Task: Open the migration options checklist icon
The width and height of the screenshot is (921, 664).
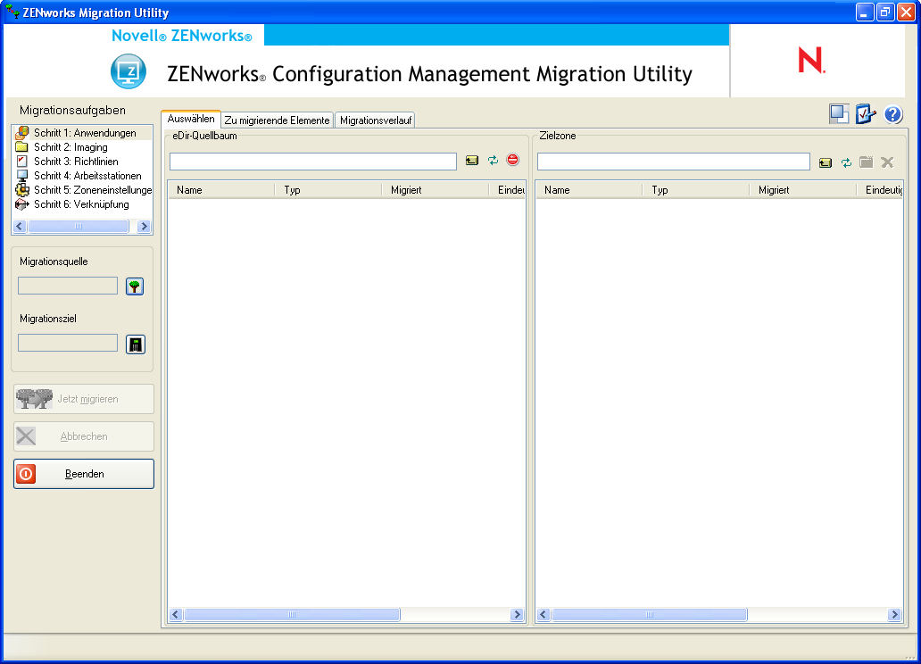Action: [866, 113]
